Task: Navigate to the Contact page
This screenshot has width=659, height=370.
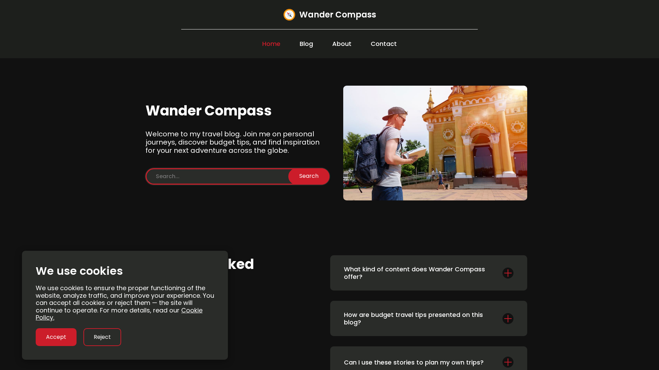Action: [x=384, y=44]
